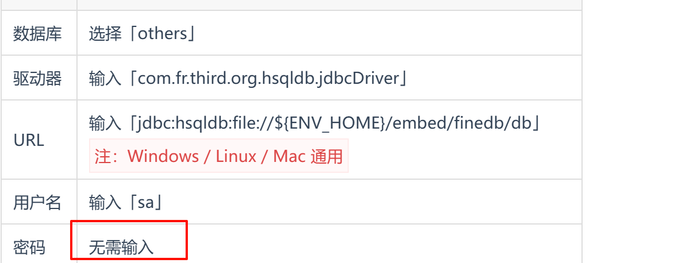The width and height of the screenshot is (678, 263).
Task: Click the 用户名 row label
Action: tap(37, 202)
